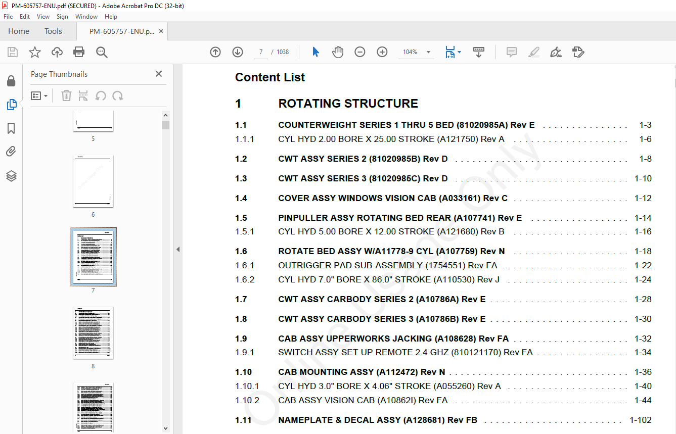Viewport: 676px width, 434px height.
Task: Add a comment sticky note
Action: (512, 52)
